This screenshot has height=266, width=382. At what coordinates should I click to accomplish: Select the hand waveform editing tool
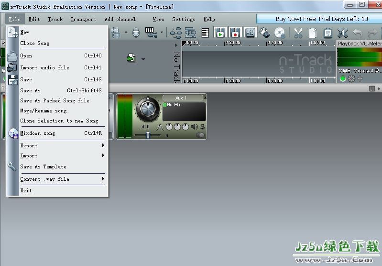[x=264, y=33]
